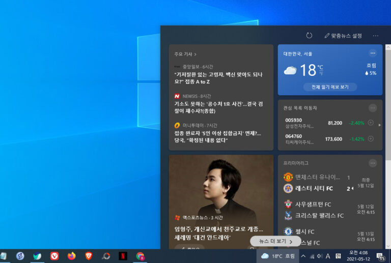Open the pencil 맞춤뉴스 설정 option

(343, 36)
